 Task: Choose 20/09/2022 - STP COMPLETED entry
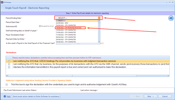[77, 25]
